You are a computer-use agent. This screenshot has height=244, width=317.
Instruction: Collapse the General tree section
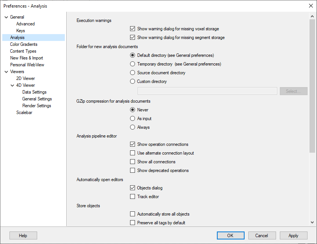pos(6,17)
